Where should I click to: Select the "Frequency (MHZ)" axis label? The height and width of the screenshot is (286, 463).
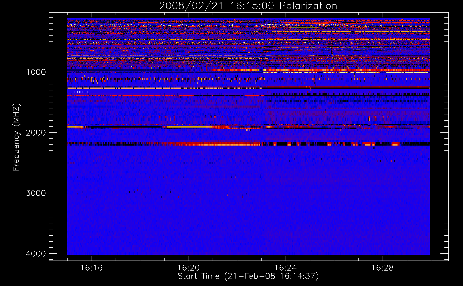point(17,137)
